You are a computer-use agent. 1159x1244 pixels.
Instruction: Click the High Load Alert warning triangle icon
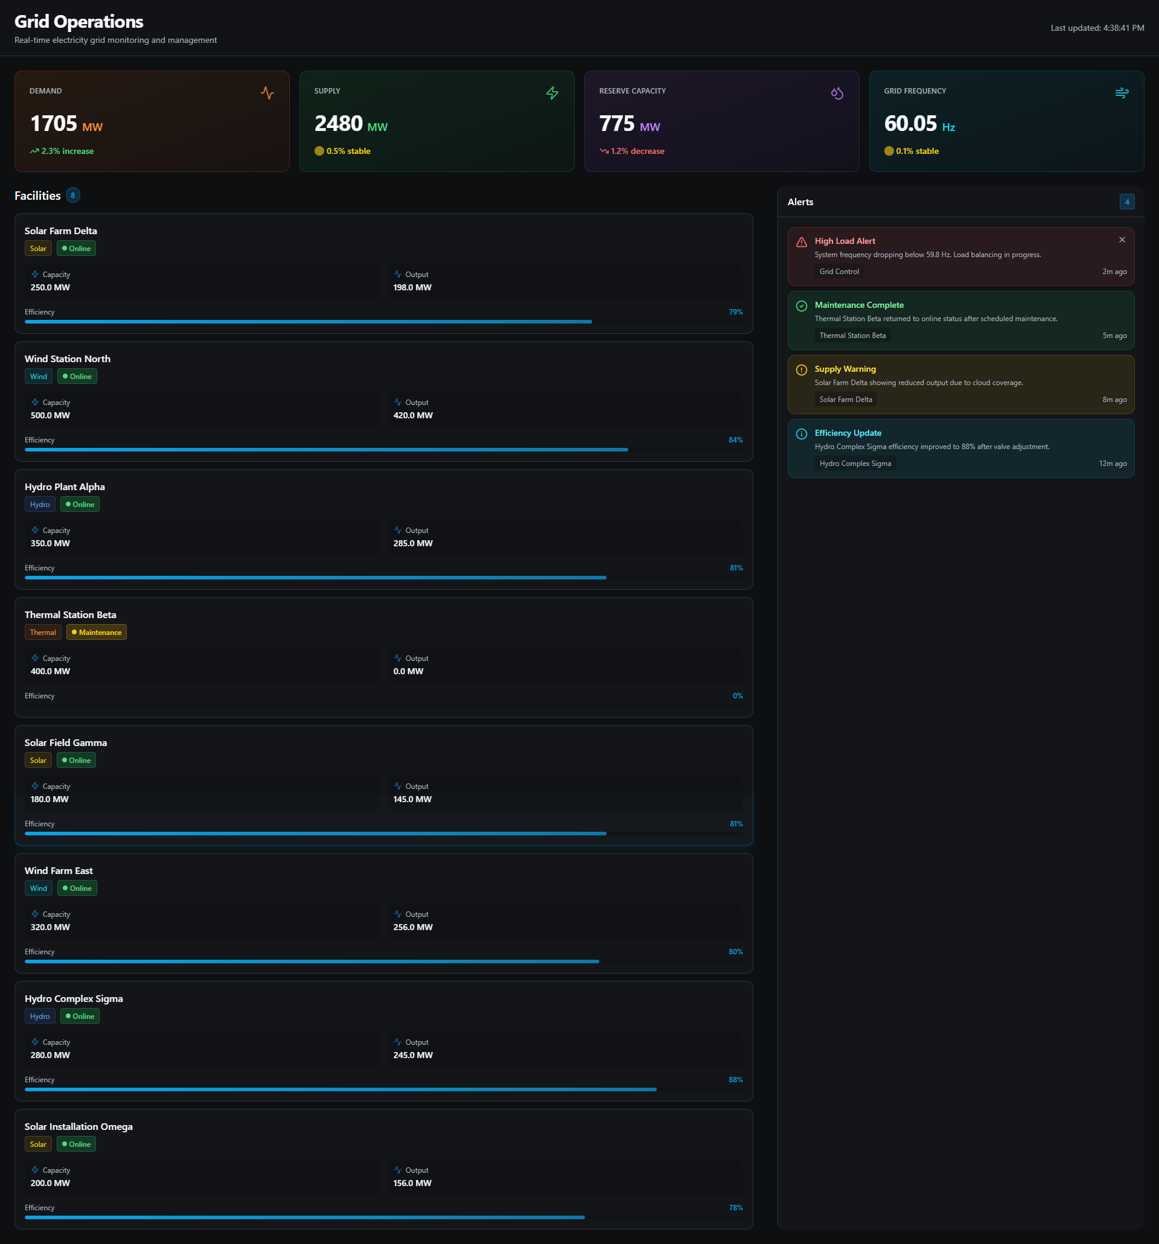[802, 241]
